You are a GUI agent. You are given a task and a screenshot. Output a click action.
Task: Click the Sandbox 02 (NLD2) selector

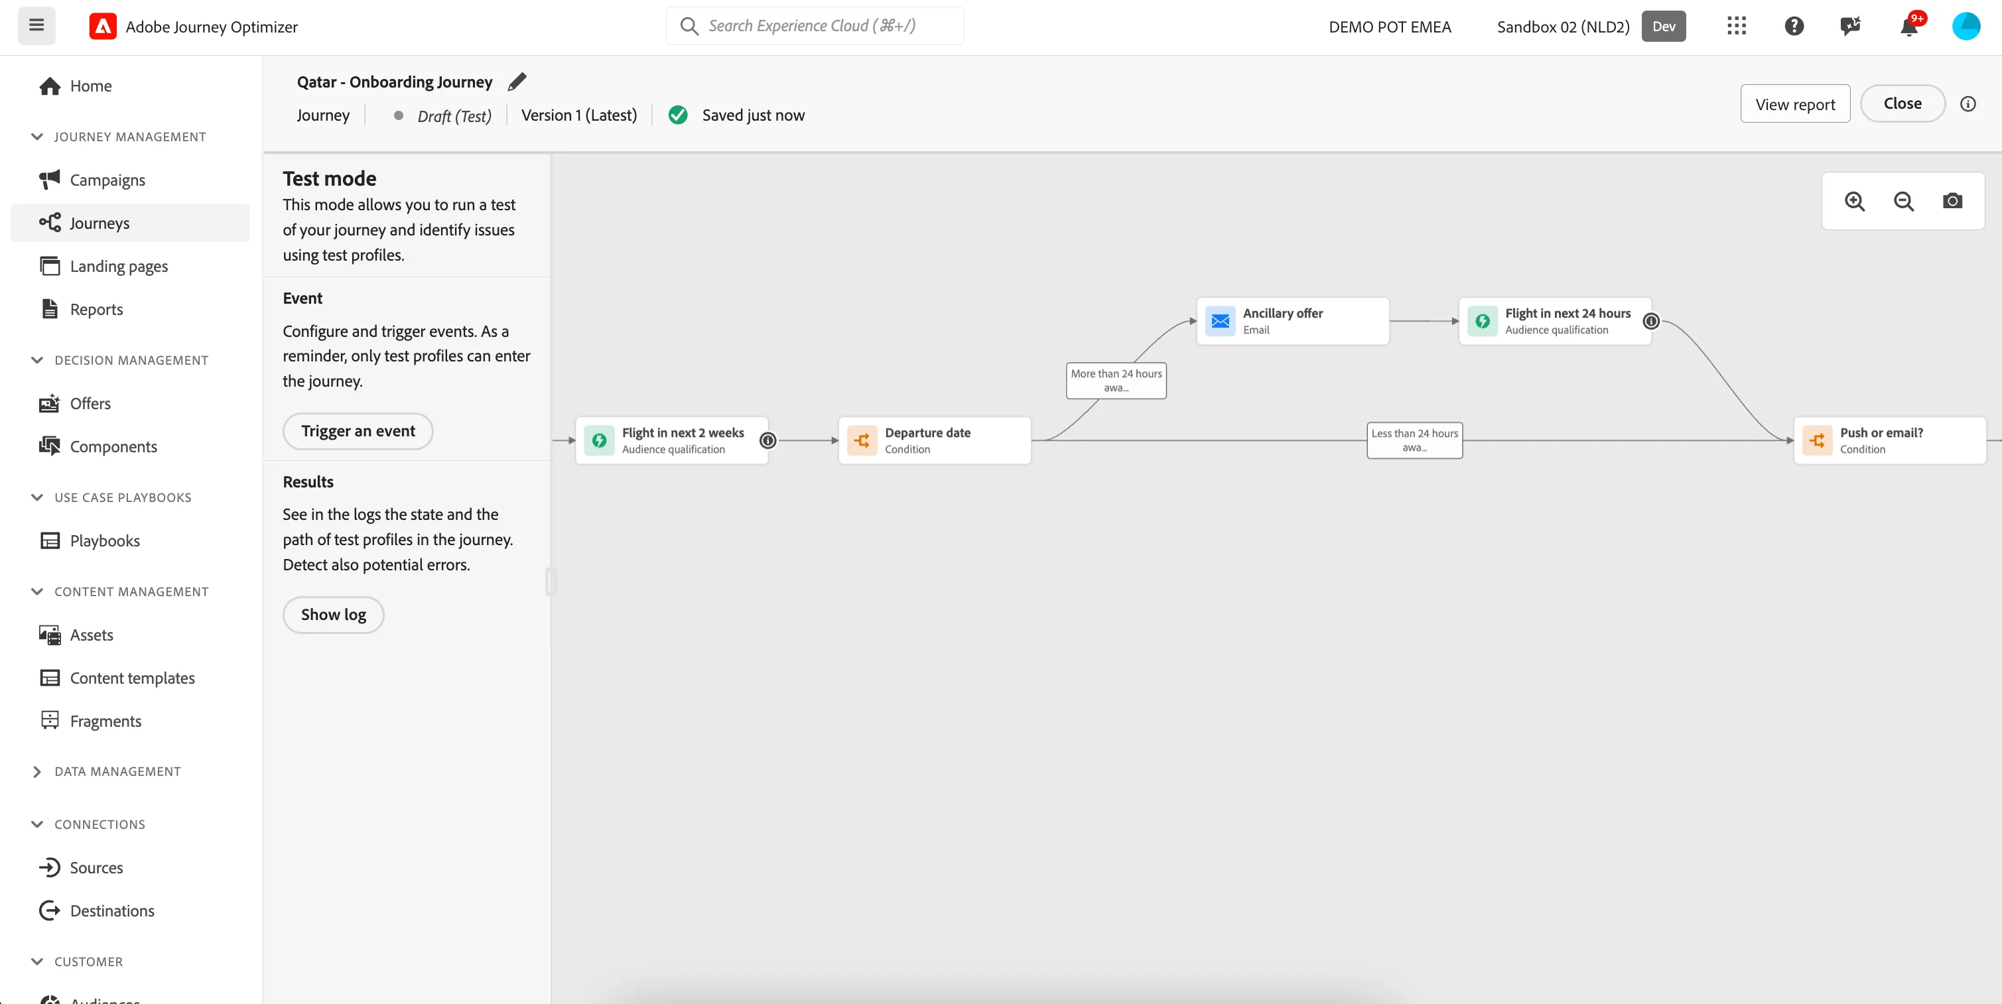pyautogui.click(x=1591, y=27)
